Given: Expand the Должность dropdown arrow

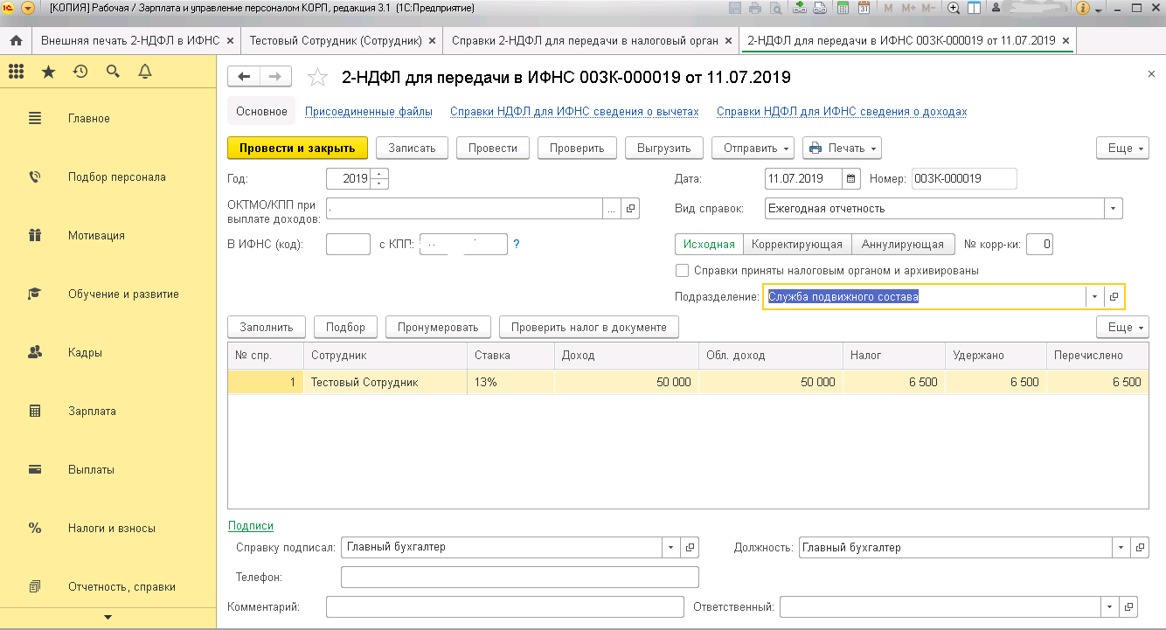Looking at the screenshot, I should click(x=1121, y=547).
